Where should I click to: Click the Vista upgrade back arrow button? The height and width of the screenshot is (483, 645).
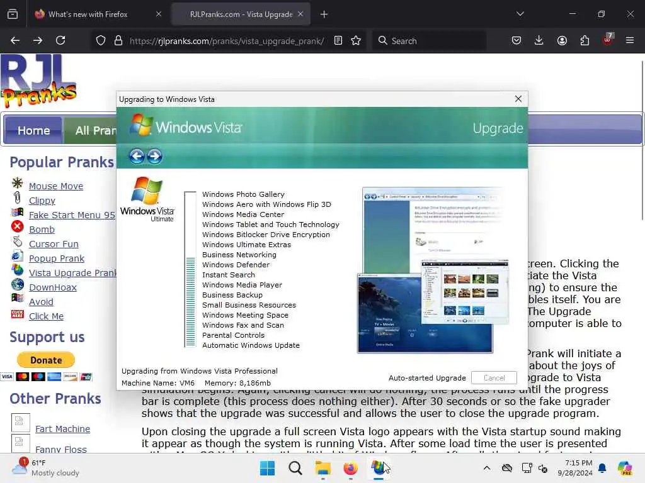137,156
